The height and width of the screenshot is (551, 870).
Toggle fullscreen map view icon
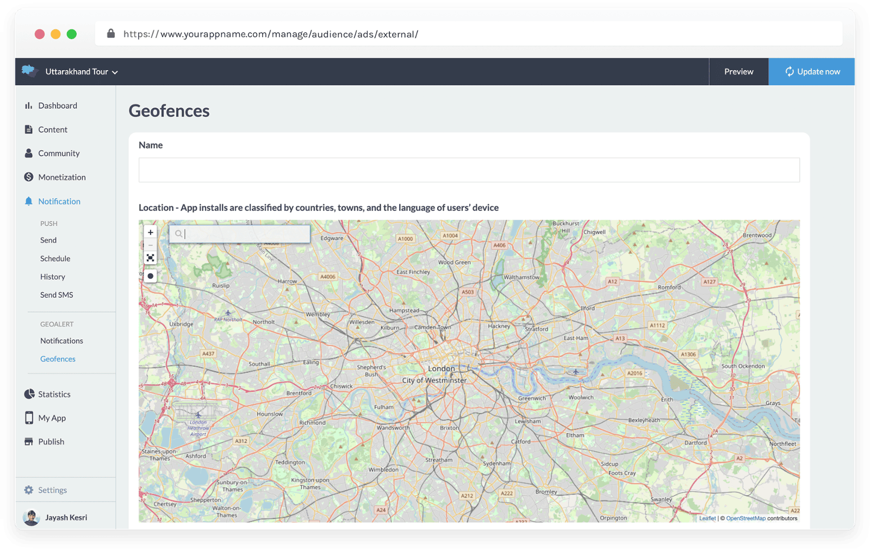point(151,258)
